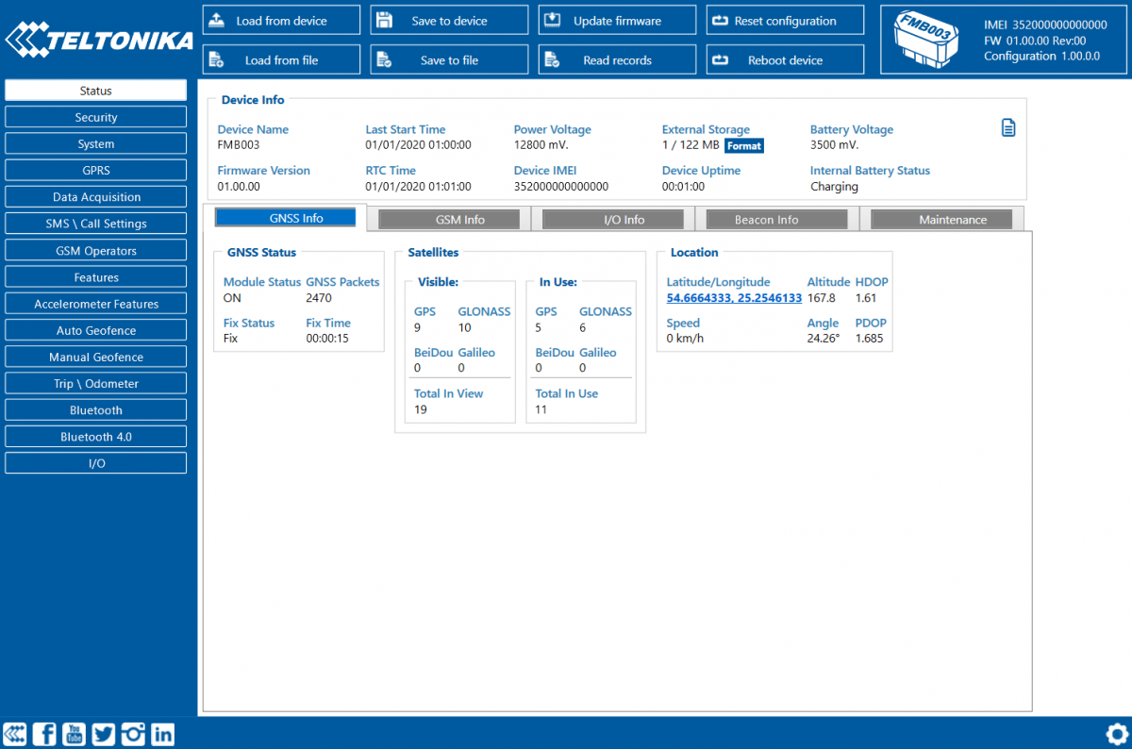Click the Read records icon
The width and height of the screenshot is (1132, 749).
point(551,58)
